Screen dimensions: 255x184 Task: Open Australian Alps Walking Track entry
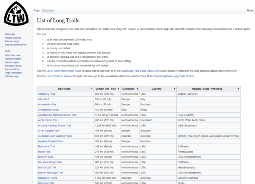click(55, 136)
